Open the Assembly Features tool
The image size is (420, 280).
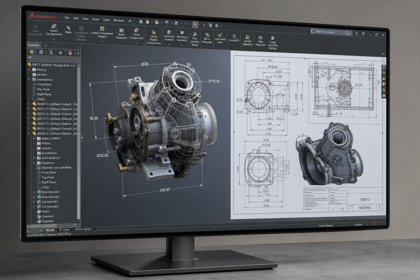coord(169,36)
